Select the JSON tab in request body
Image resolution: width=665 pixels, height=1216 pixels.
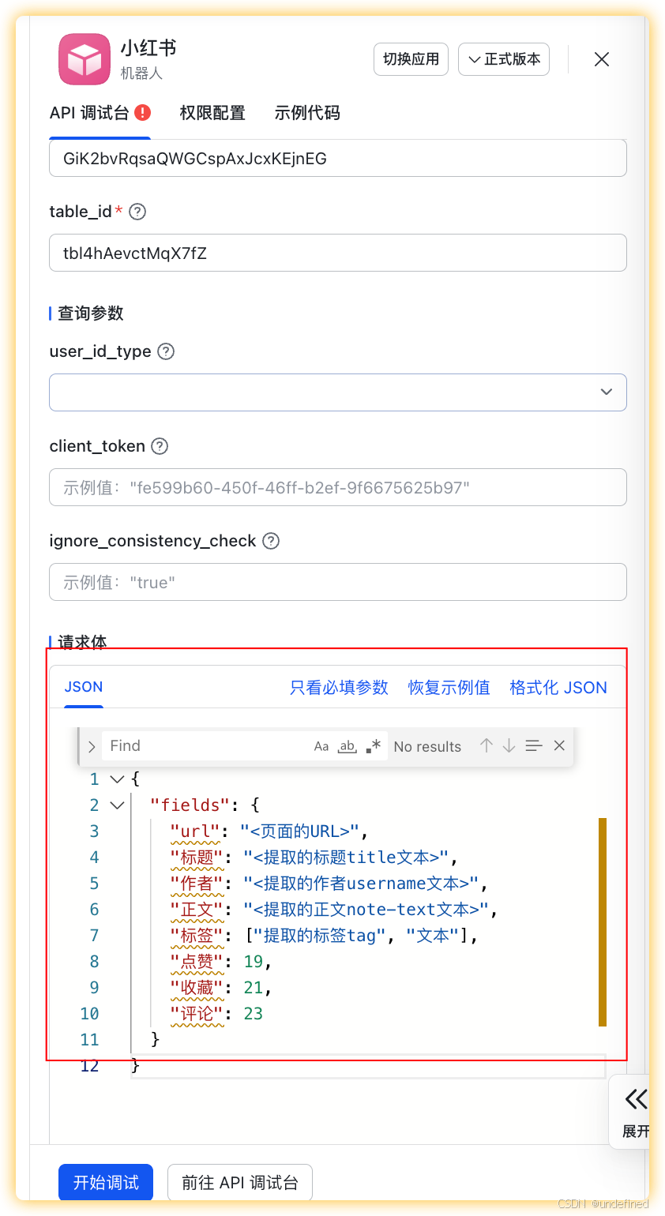(x=84, y=687)
